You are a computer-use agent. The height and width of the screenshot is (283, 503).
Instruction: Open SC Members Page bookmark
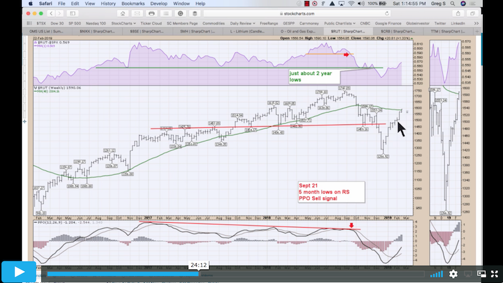tap(182, 23)
